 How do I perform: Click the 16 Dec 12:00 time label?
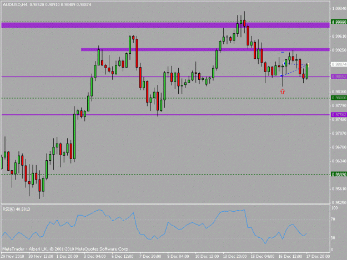tap(290, 257)
